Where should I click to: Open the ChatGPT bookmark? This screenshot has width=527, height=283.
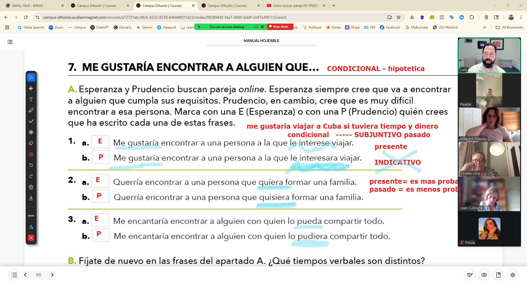(100, 27)
